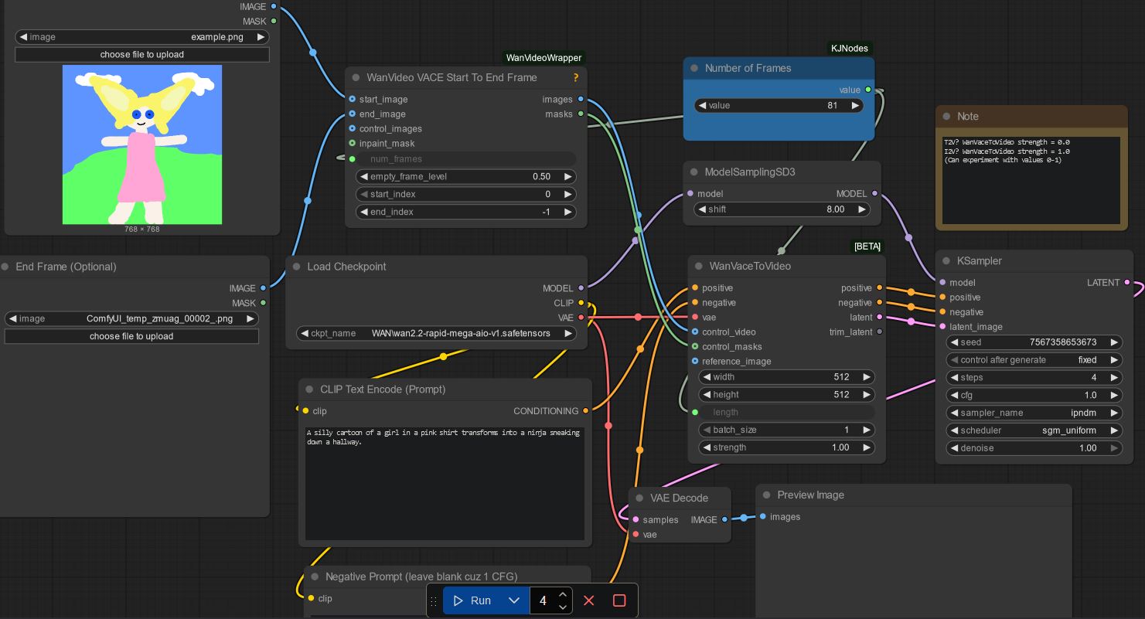Increase start_index value

point(568,194)
